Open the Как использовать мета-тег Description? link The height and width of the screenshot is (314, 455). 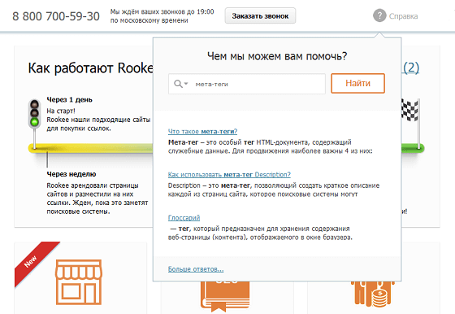229,175
